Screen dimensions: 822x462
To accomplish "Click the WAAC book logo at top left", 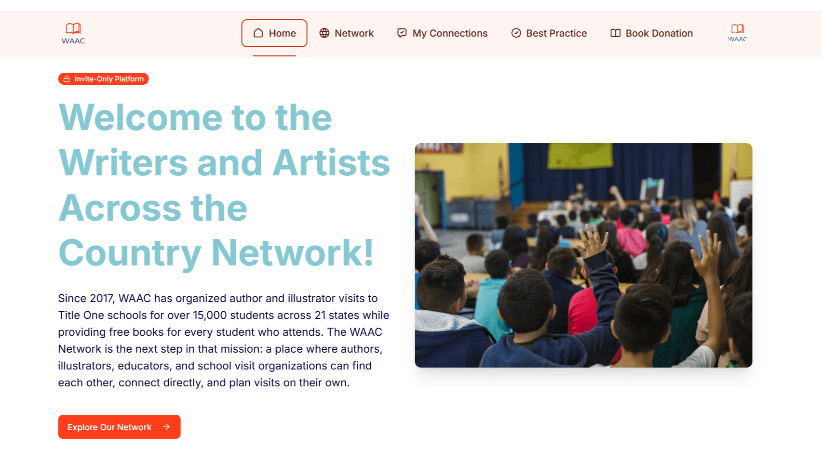I will tap(73, 33).
